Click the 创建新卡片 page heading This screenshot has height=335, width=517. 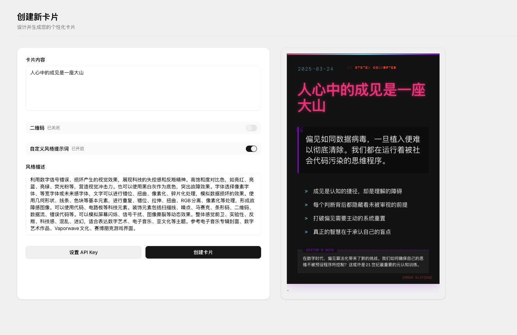tap(37, 17)
